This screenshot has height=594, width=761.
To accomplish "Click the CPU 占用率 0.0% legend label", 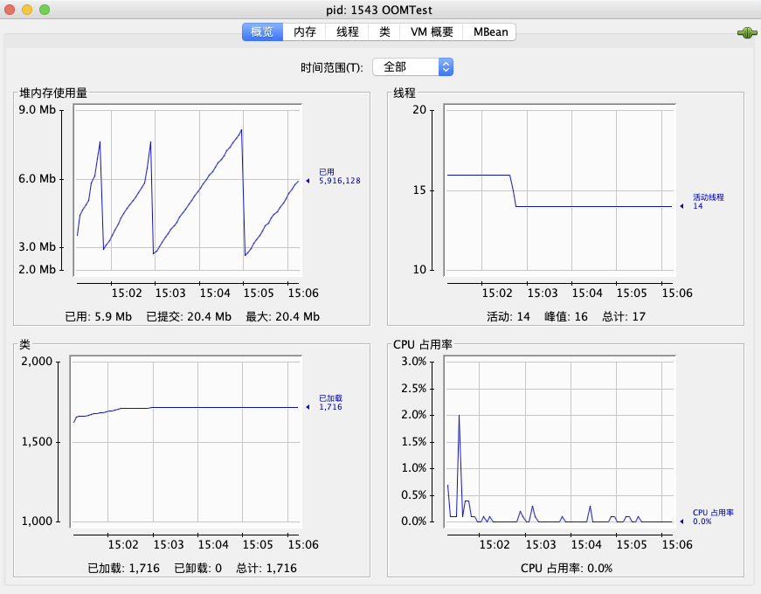I will point(713,517).
